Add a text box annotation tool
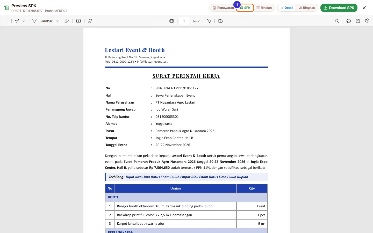 point(78,21)
